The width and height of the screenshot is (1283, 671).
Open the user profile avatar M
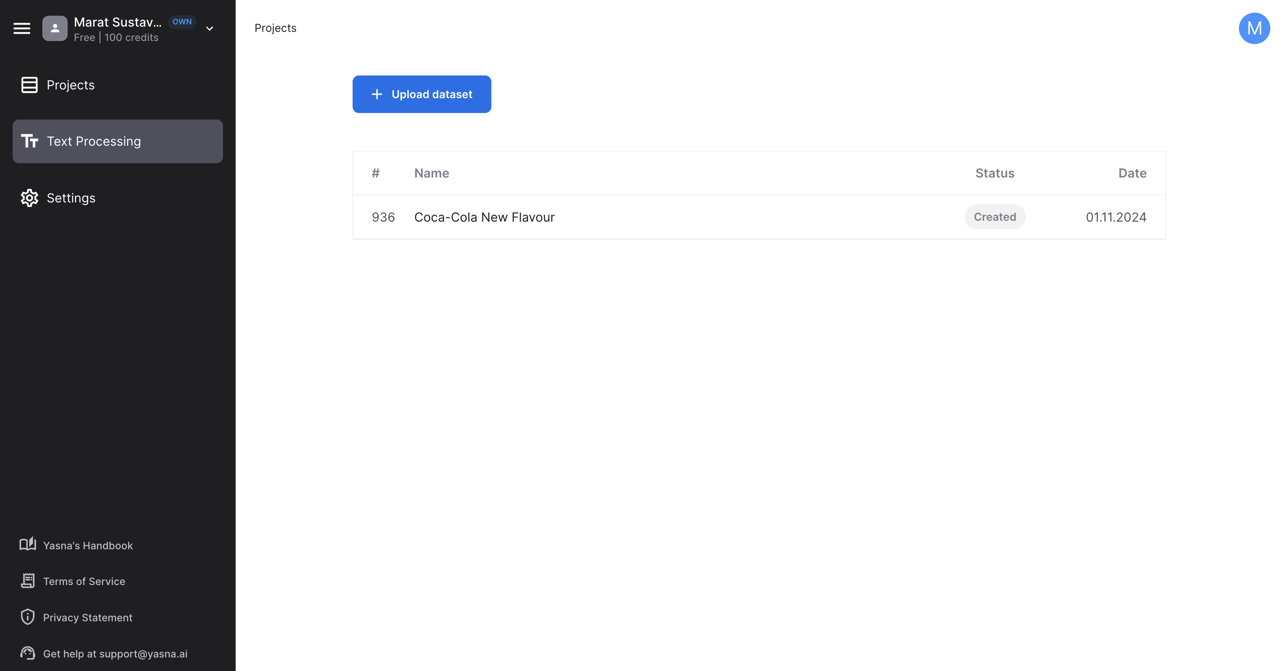[1254, 28]
